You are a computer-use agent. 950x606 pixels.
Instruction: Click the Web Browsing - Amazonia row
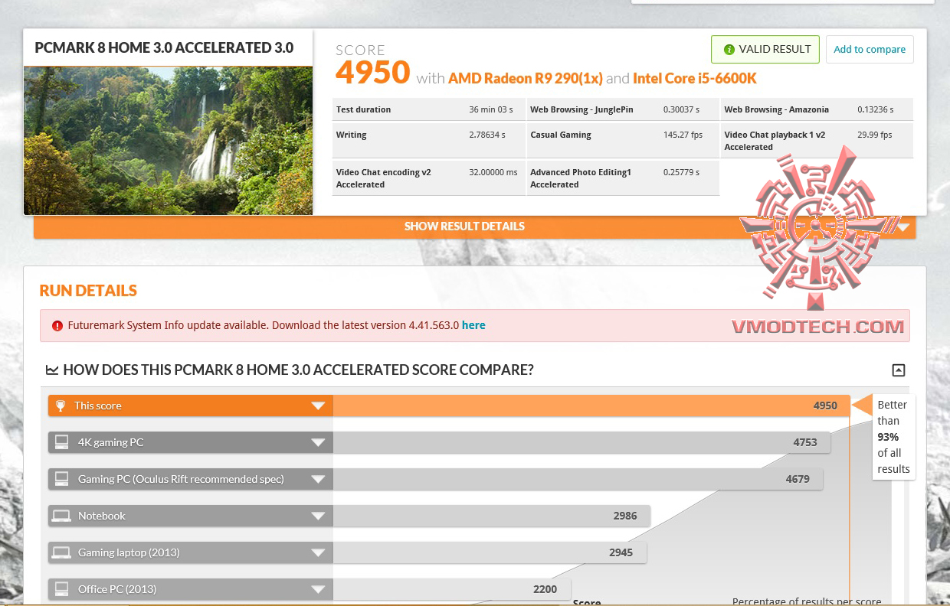[817, 109]
